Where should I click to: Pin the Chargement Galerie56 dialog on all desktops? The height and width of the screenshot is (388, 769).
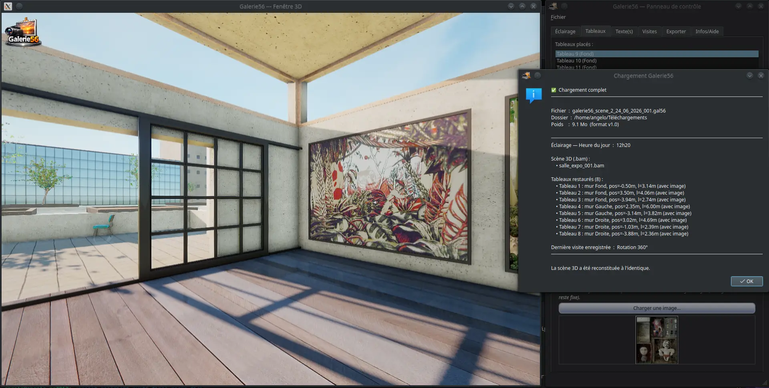click(537, 75)
